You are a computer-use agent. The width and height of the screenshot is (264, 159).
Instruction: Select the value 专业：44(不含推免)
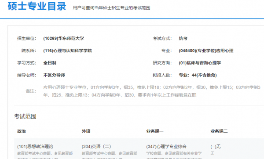coord(198,75)
